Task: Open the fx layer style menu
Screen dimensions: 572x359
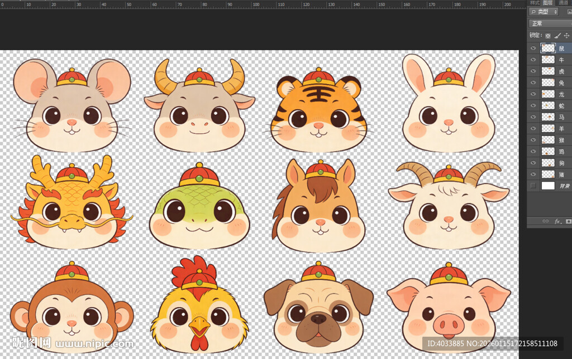Action: coord(557,221)
